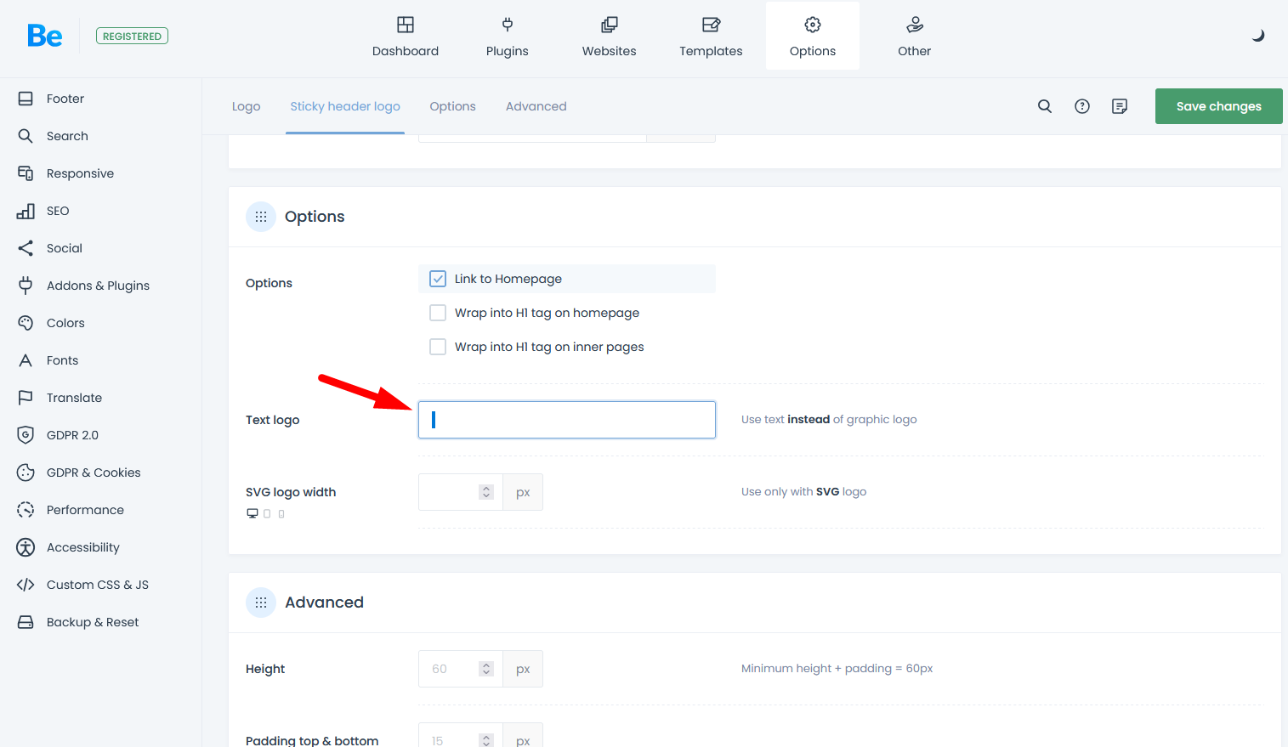Screen dimensions: 1288x747
Task: Focus the Text logo input field
Action: [567, 420]
